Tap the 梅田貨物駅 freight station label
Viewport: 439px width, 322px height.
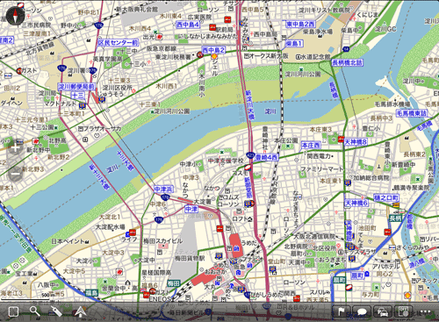pos(190,258)
